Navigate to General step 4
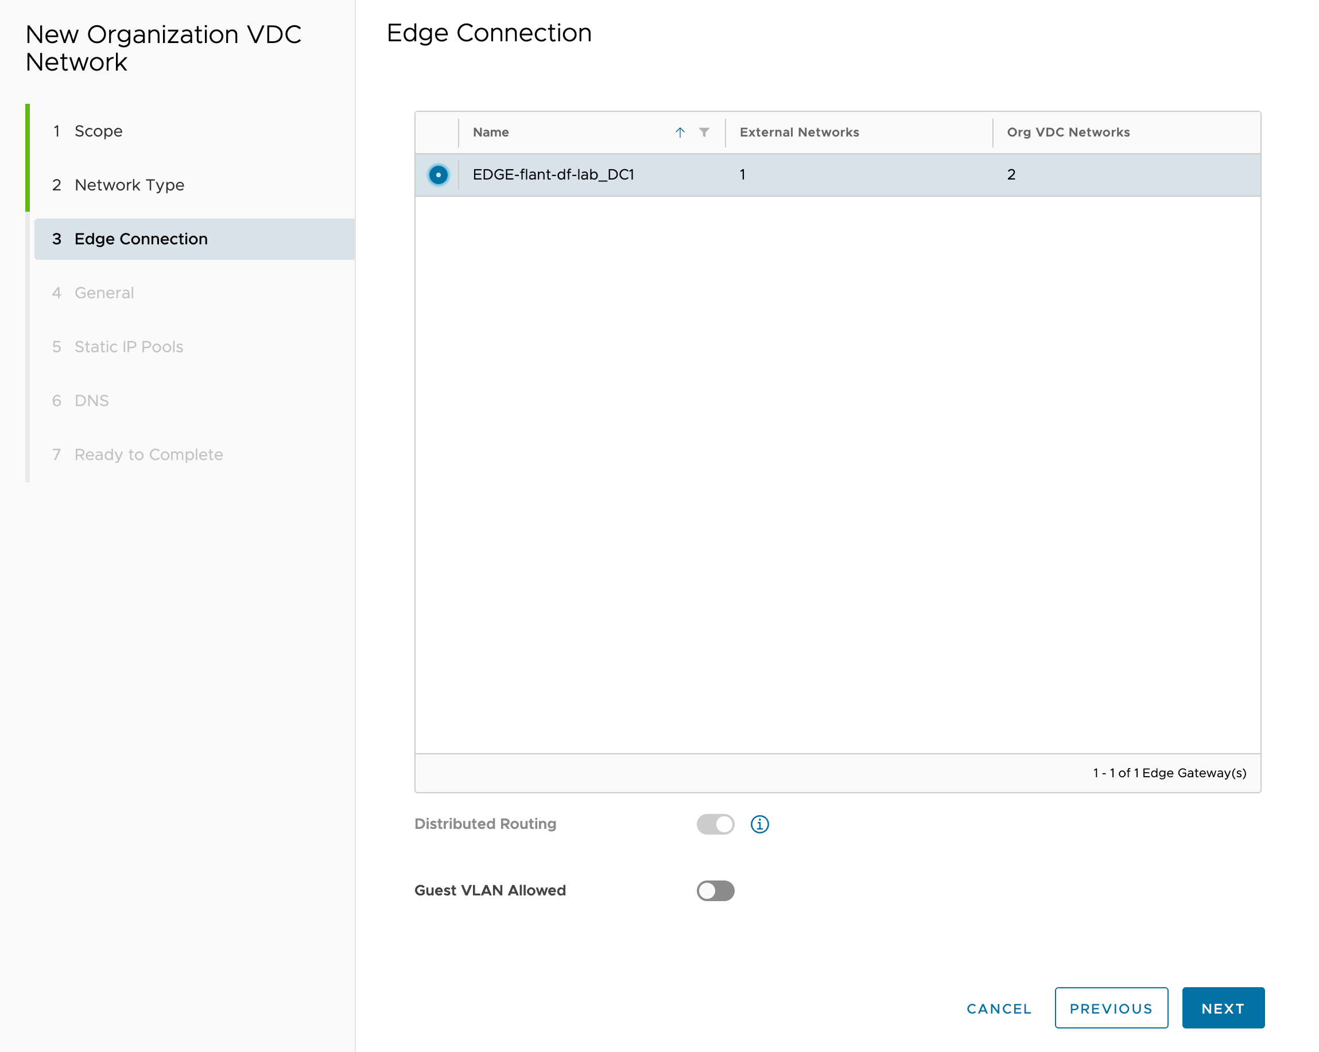The width and height of the screenshot is (1319, 1052). click(x=104, y=292)
